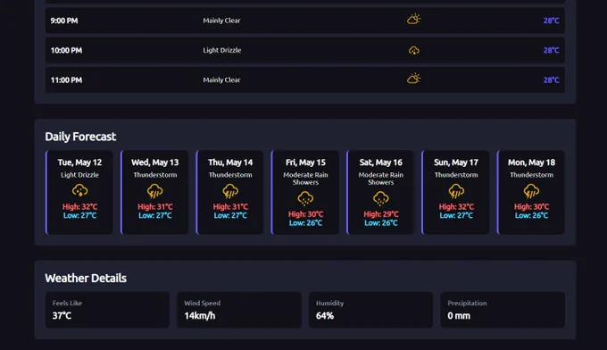Click 'Mainly Clear' in the 9:00 PM row
This screenshot has height=350, width=607.
click(x=221, y=21)
